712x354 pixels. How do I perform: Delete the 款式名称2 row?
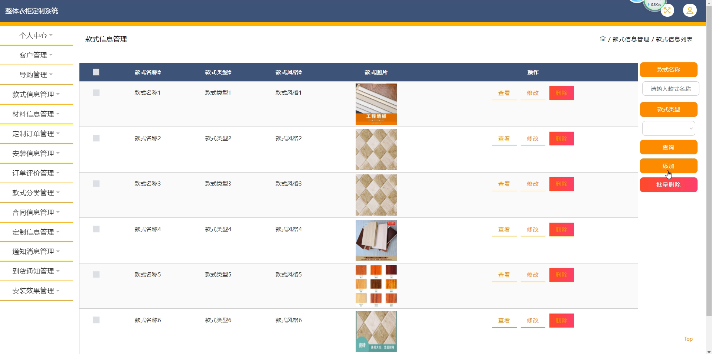(x=561, y=139)
